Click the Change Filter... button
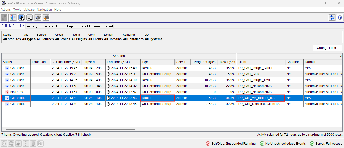 click(x=328, y=48)
